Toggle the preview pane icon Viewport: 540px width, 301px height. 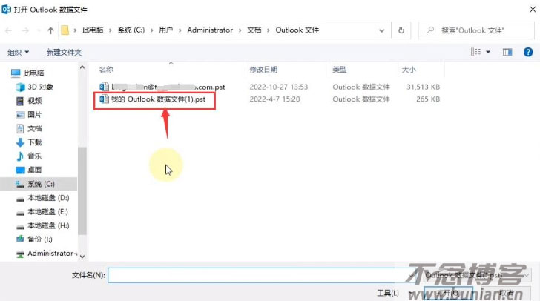[507, 52]
